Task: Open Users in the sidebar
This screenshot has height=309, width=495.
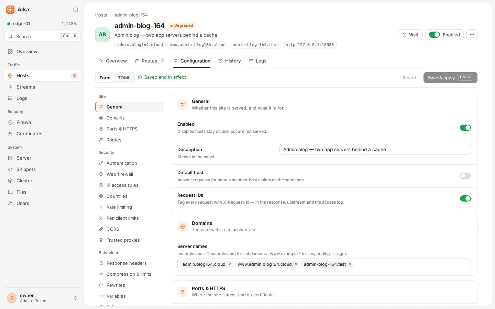Action: click(42, 203)
